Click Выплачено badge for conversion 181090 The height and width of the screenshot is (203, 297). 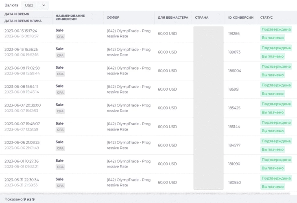(273, 168)
